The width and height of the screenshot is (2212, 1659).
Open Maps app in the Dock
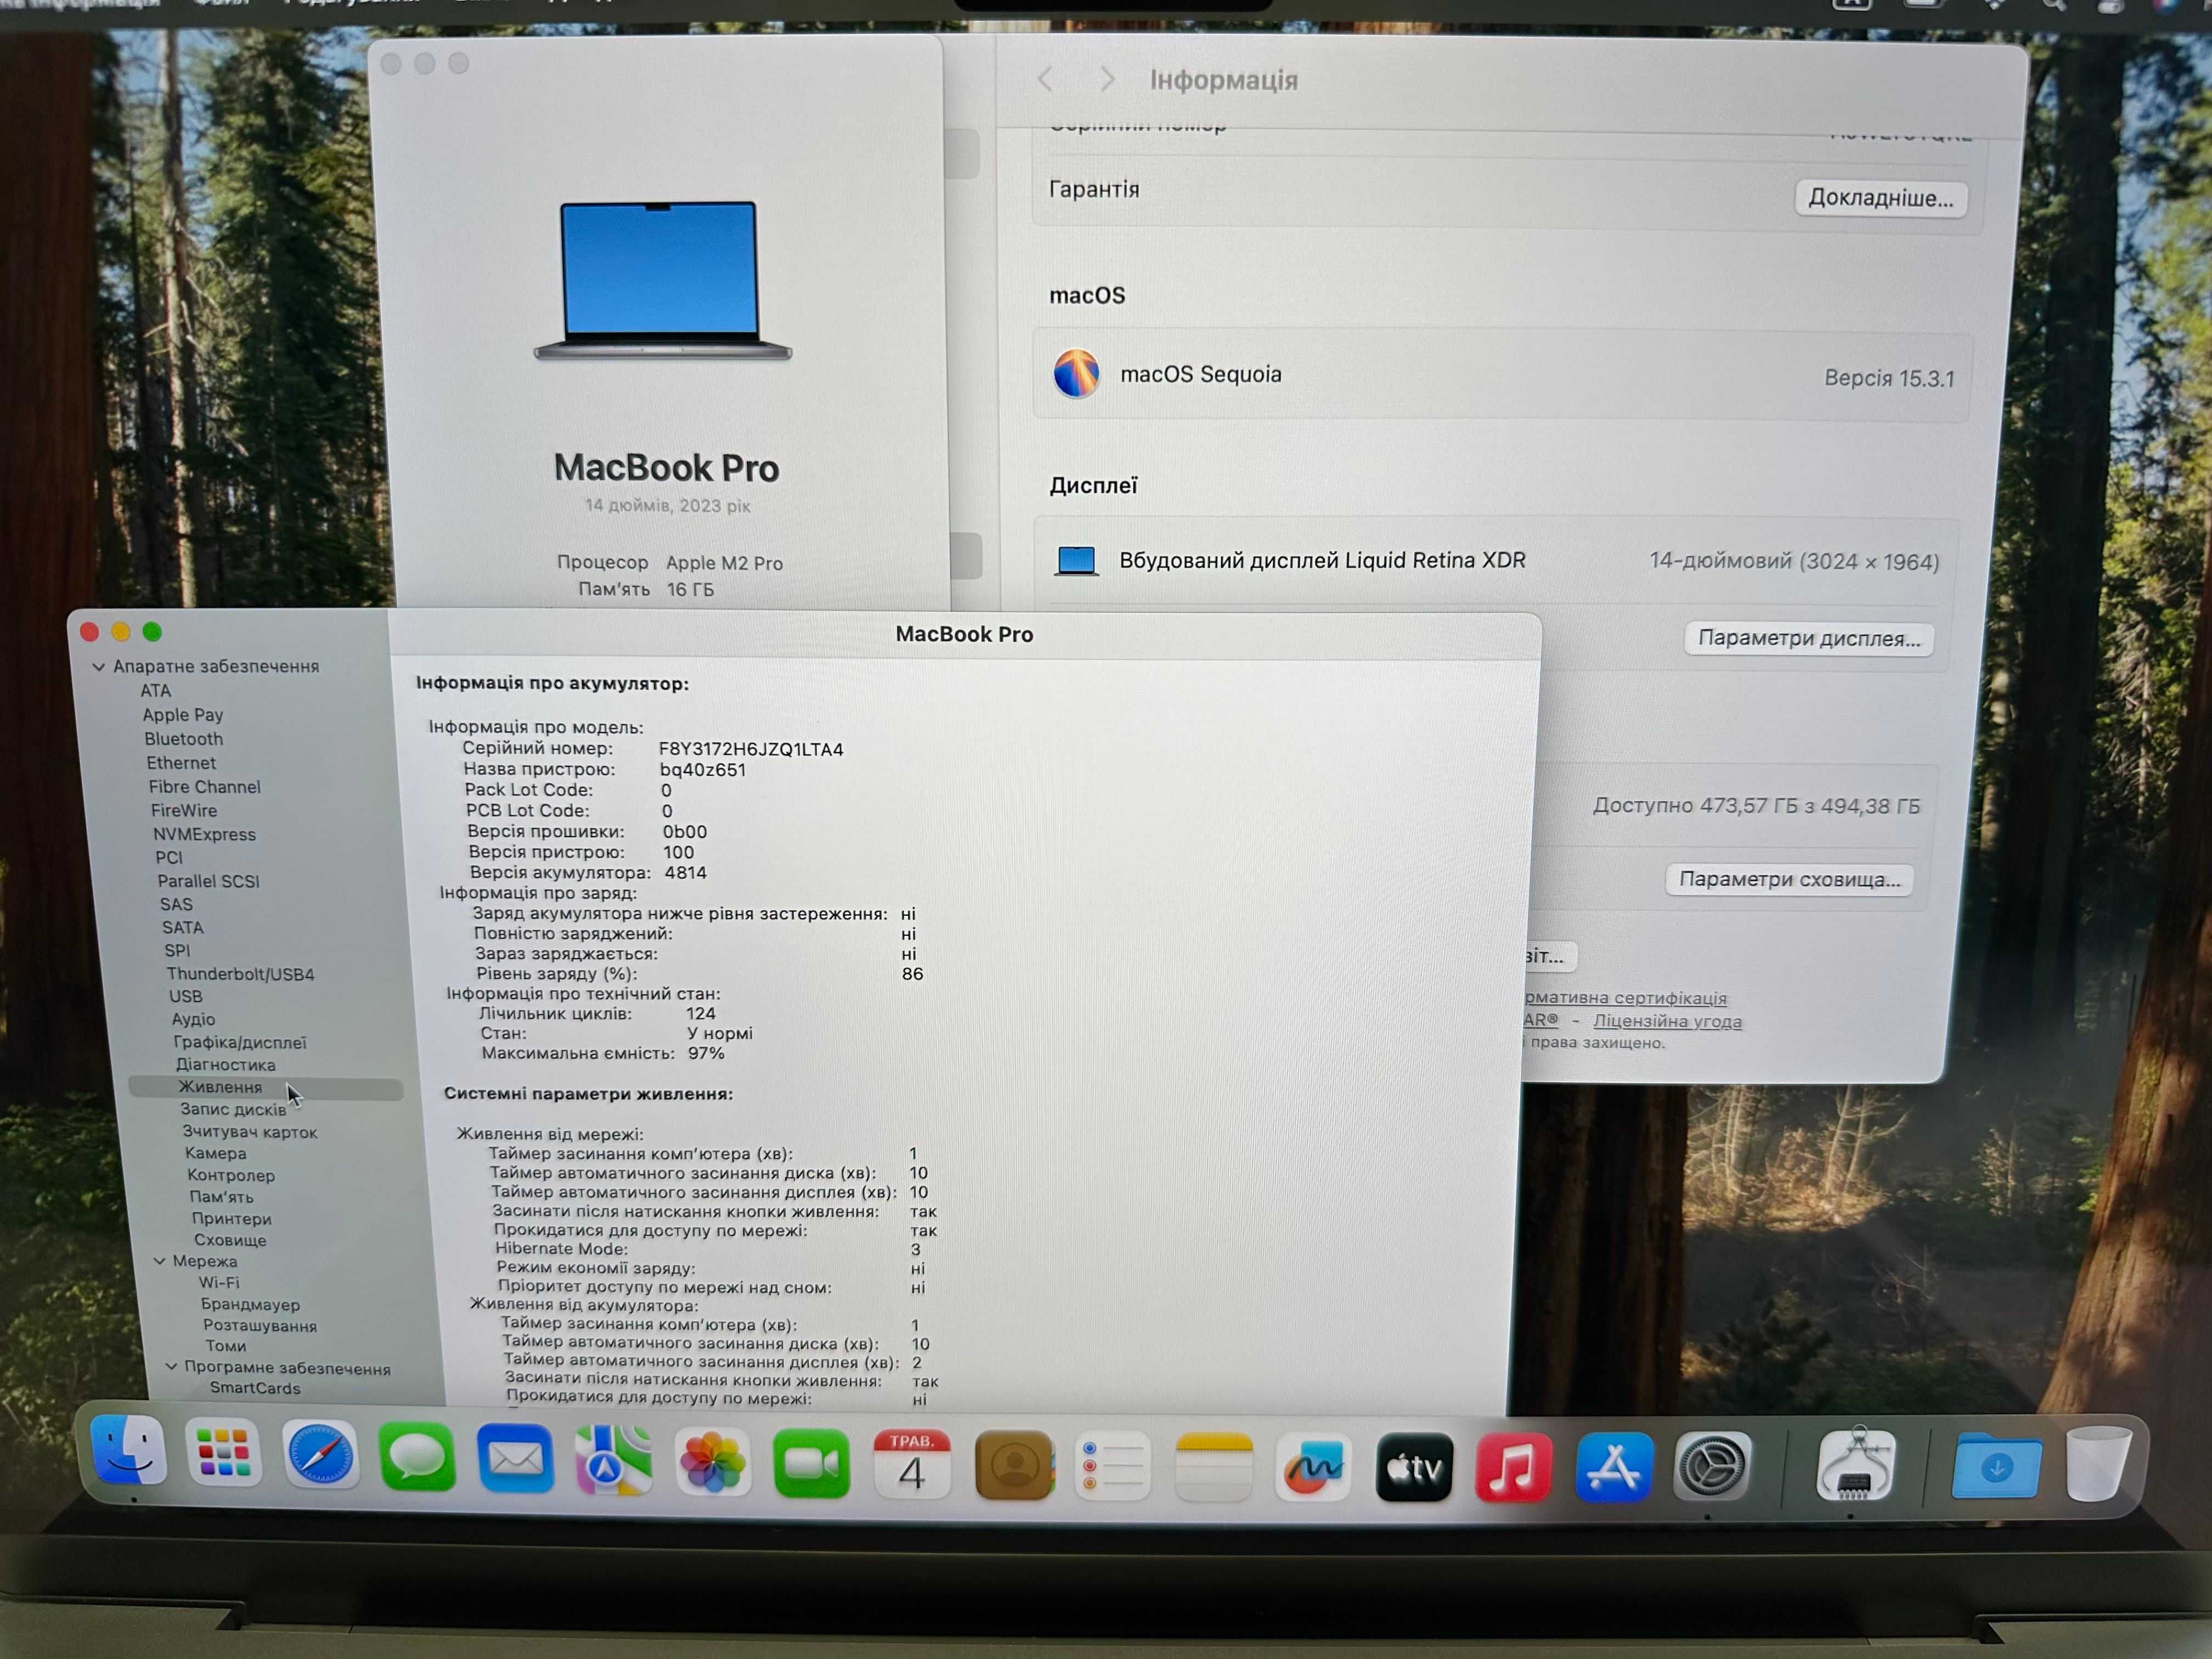point(613,1462)
